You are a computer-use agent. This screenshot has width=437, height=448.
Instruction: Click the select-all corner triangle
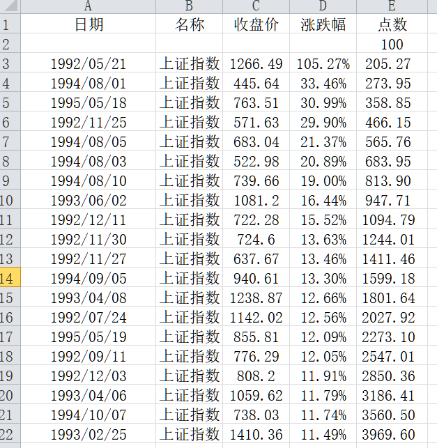point(10,6)
